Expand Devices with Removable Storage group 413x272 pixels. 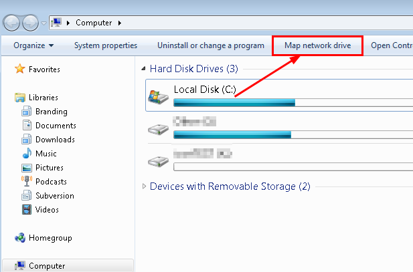click(x=145, y=186)
